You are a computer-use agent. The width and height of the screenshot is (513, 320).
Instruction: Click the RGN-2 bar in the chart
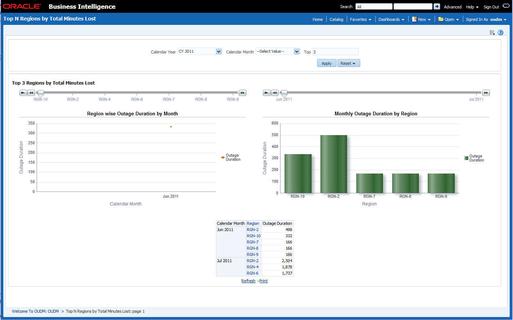click(334, 164)
